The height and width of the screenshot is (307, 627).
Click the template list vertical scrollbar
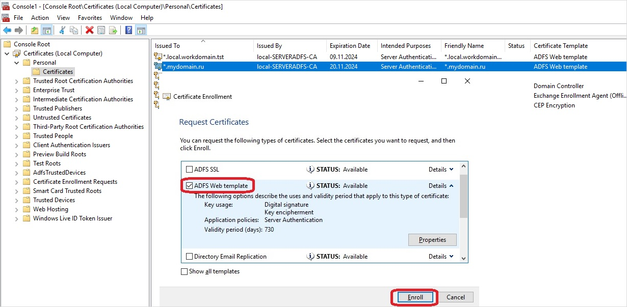pos(463,212)
